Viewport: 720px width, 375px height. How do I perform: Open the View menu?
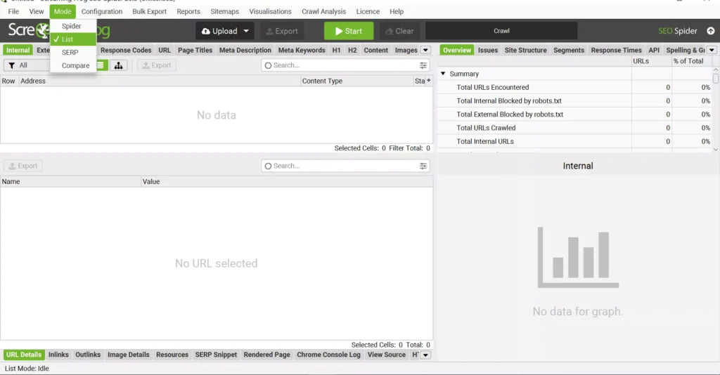coord(37,11)
